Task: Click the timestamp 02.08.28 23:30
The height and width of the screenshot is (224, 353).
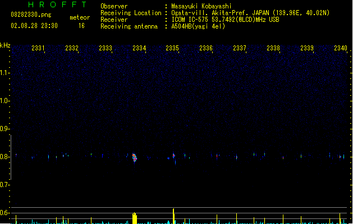Action: coord(34,26)
